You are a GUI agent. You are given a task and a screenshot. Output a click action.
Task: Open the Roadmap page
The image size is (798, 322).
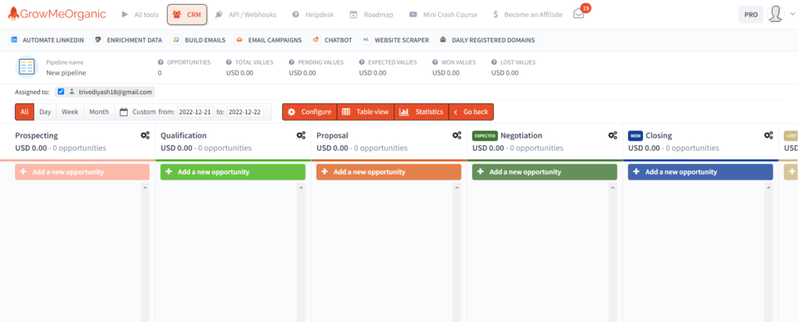(x=372, y=15)
